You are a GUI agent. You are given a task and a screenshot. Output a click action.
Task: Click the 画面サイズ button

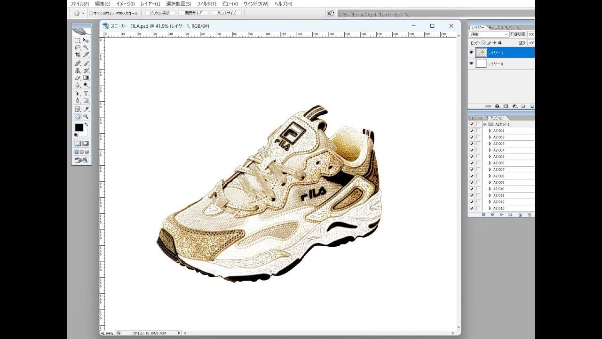[193, 14]
